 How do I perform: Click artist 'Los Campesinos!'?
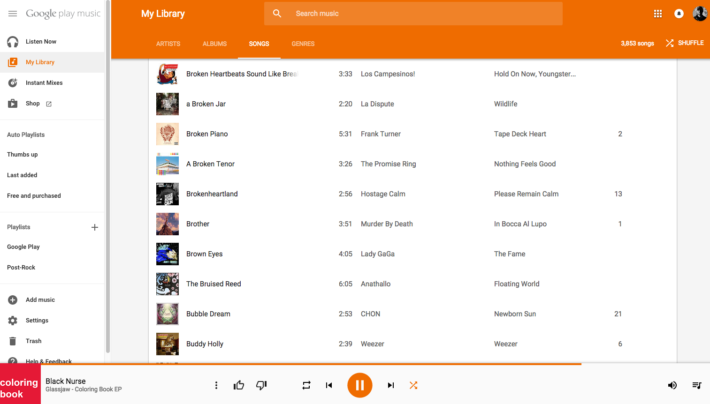388,74
